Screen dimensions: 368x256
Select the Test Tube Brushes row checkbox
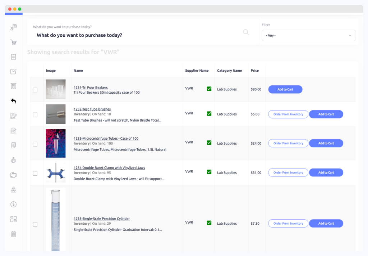pyautogui.click(x=35, y=115)
